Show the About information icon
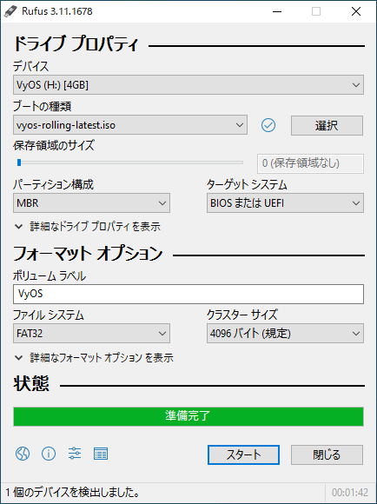This screenshot has height=504, width=377. (49, 454)
